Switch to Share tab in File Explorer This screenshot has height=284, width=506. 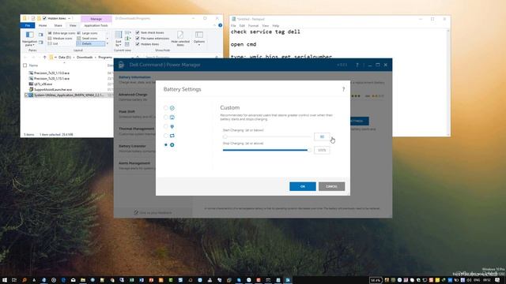tap(58, 25)
